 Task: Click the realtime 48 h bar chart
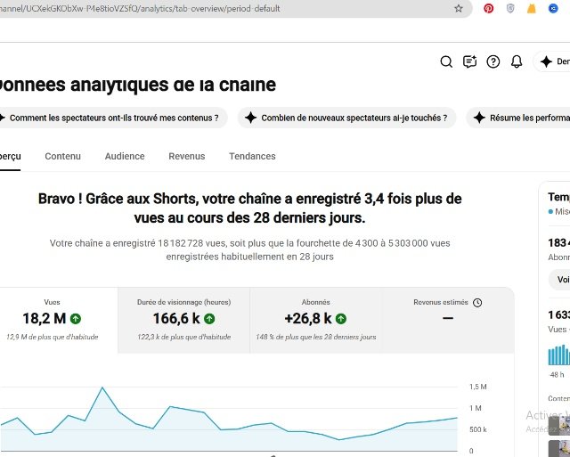pos(559,355)
